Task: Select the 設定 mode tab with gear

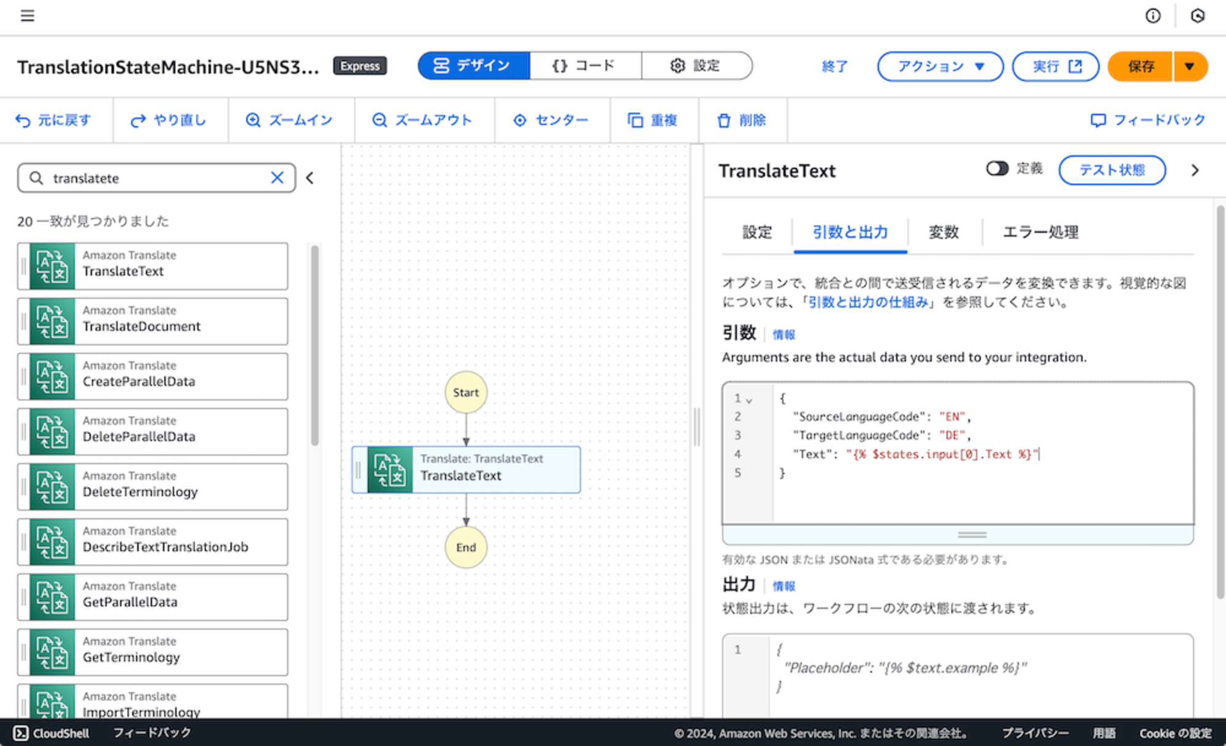Action: [696, 66]
